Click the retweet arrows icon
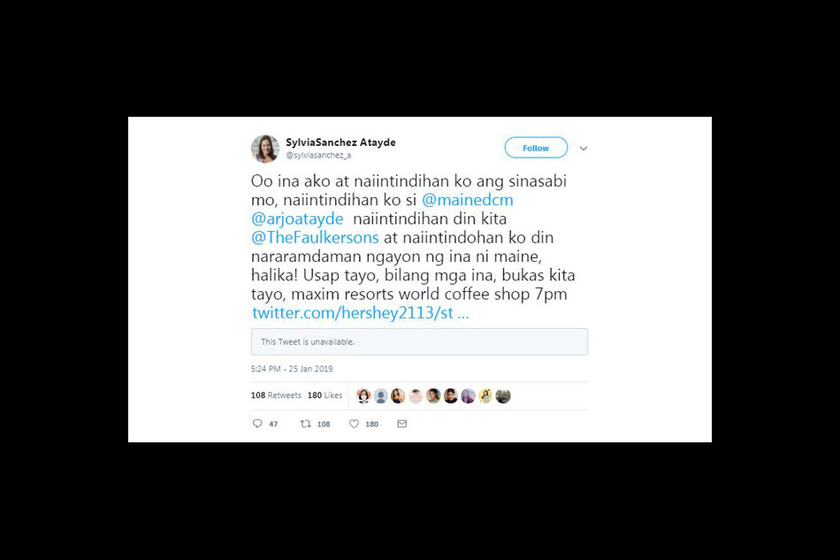 pos(305,424)
